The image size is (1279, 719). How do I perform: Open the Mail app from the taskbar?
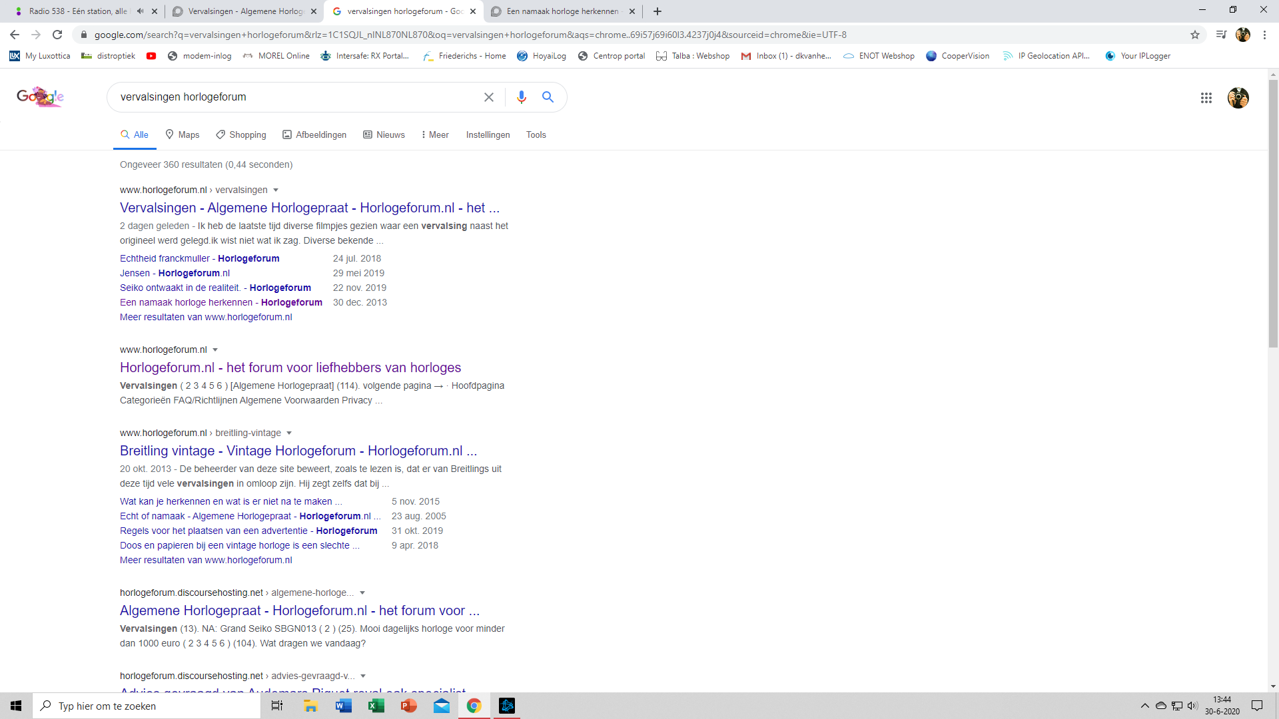[442, 706]
